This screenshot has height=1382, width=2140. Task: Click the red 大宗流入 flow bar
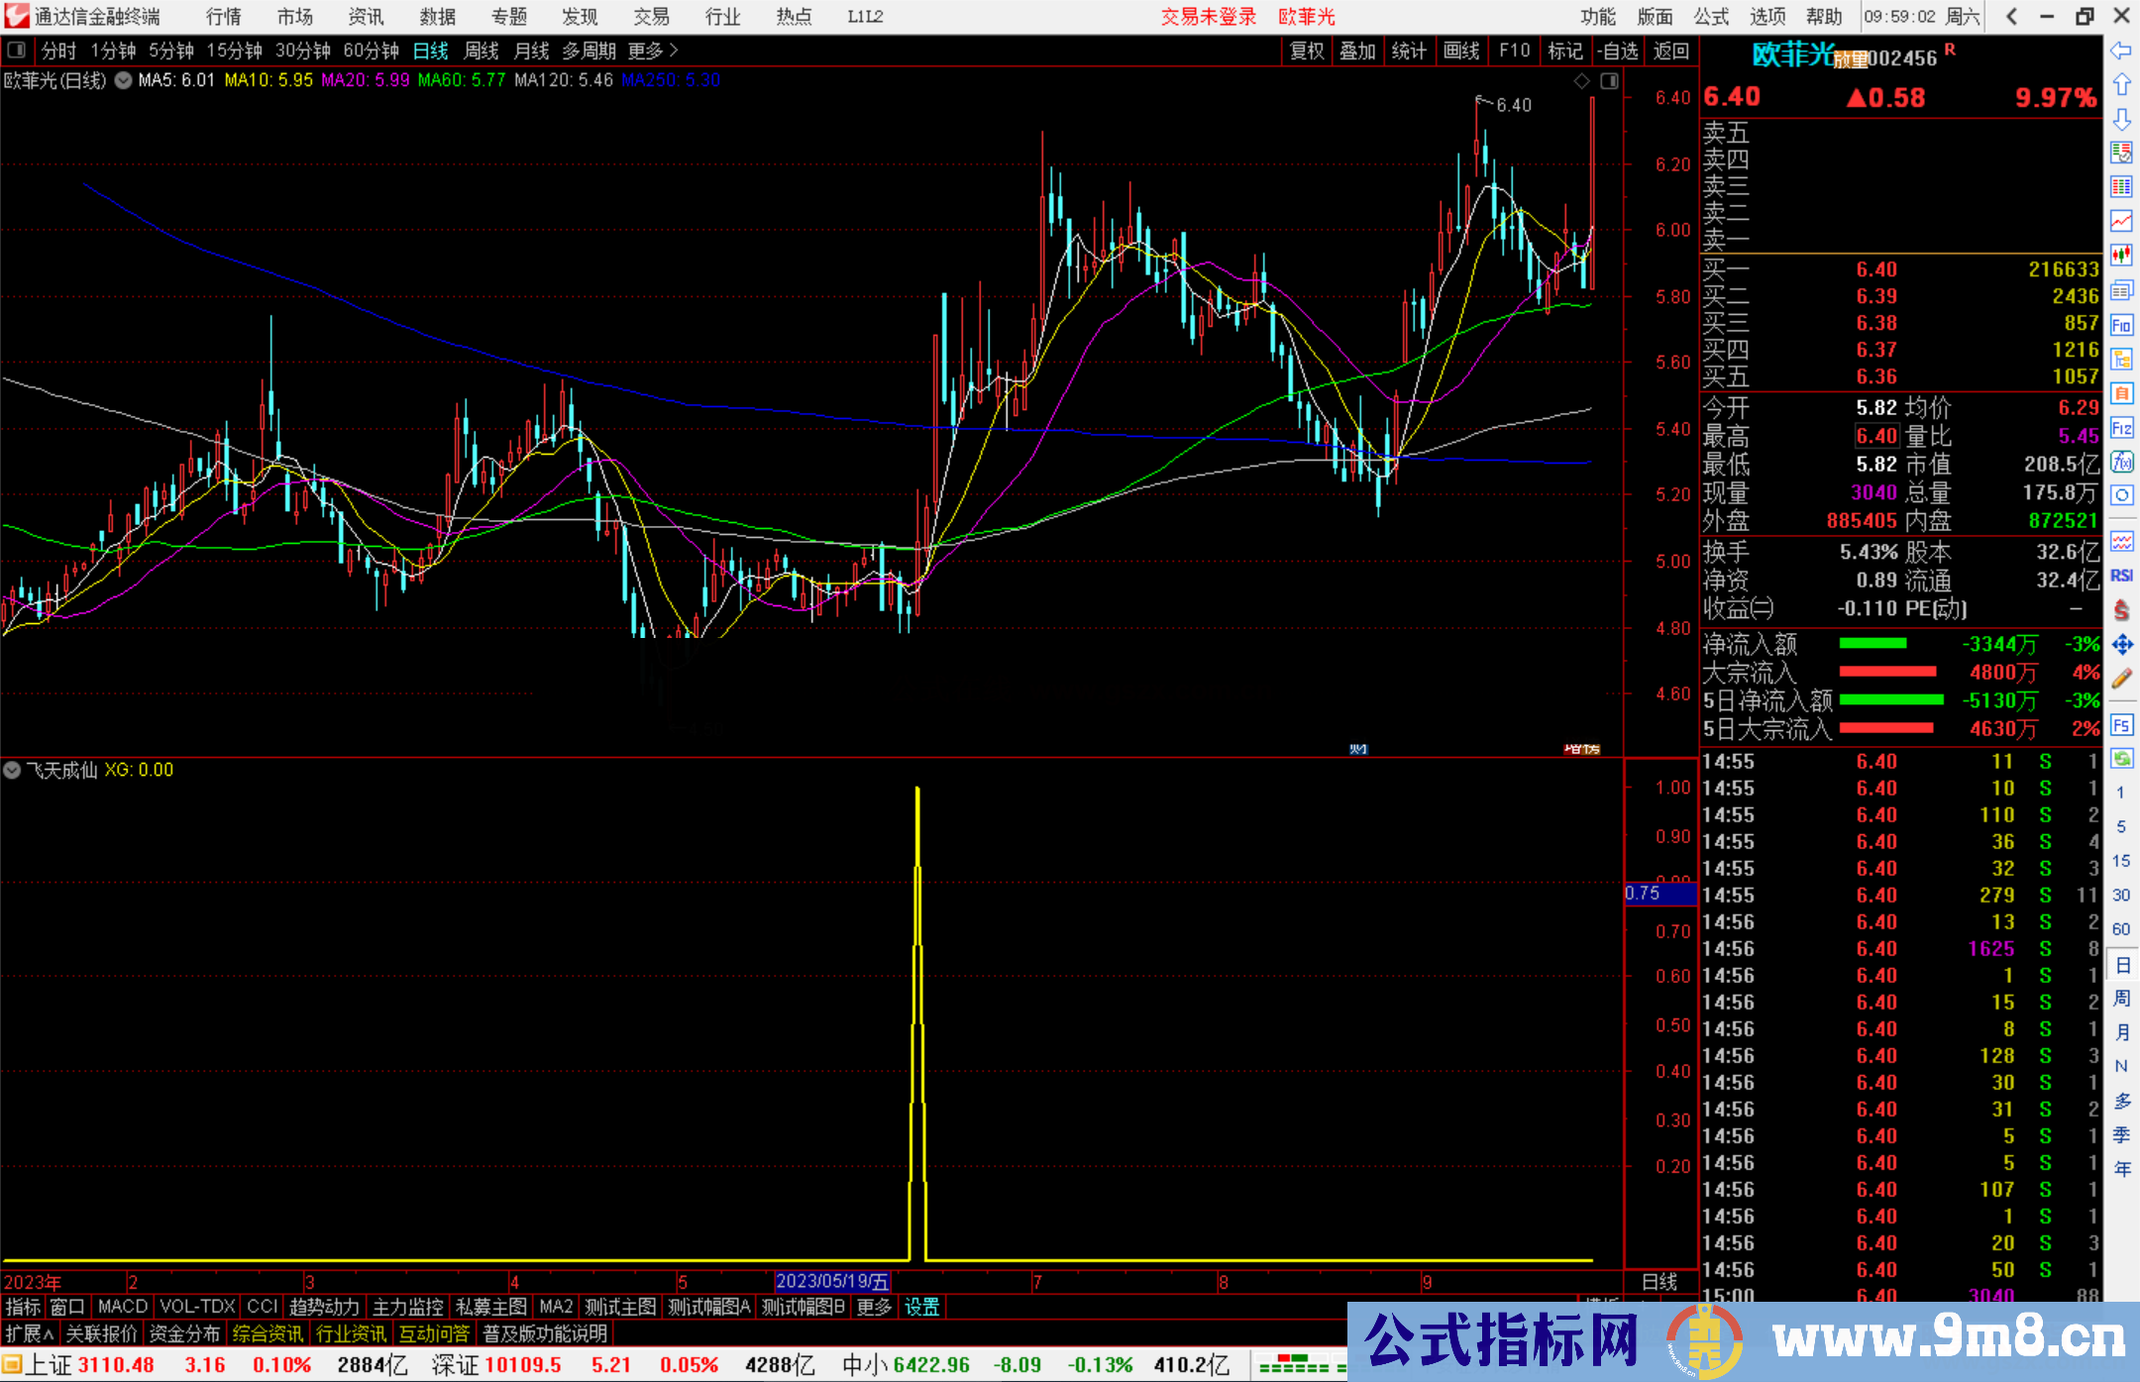tap(1887, 673)
